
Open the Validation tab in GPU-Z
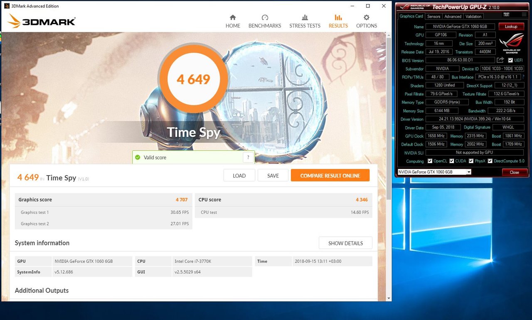473,16
